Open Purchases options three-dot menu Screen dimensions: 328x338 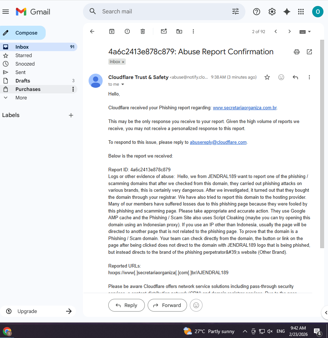coord(73,89)
